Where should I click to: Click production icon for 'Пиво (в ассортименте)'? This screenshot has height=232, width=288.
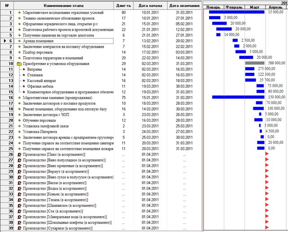click(19, 154)
